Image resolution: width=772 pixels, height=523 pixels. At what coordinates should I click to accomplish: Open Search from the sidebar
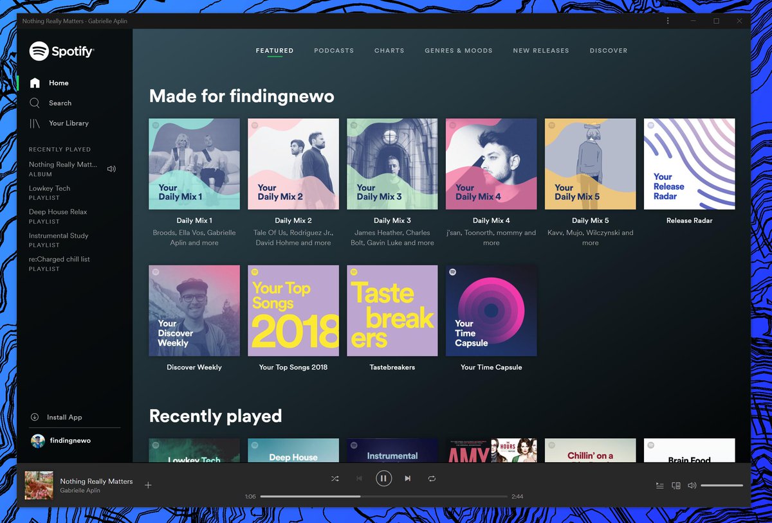click(60, 103)
